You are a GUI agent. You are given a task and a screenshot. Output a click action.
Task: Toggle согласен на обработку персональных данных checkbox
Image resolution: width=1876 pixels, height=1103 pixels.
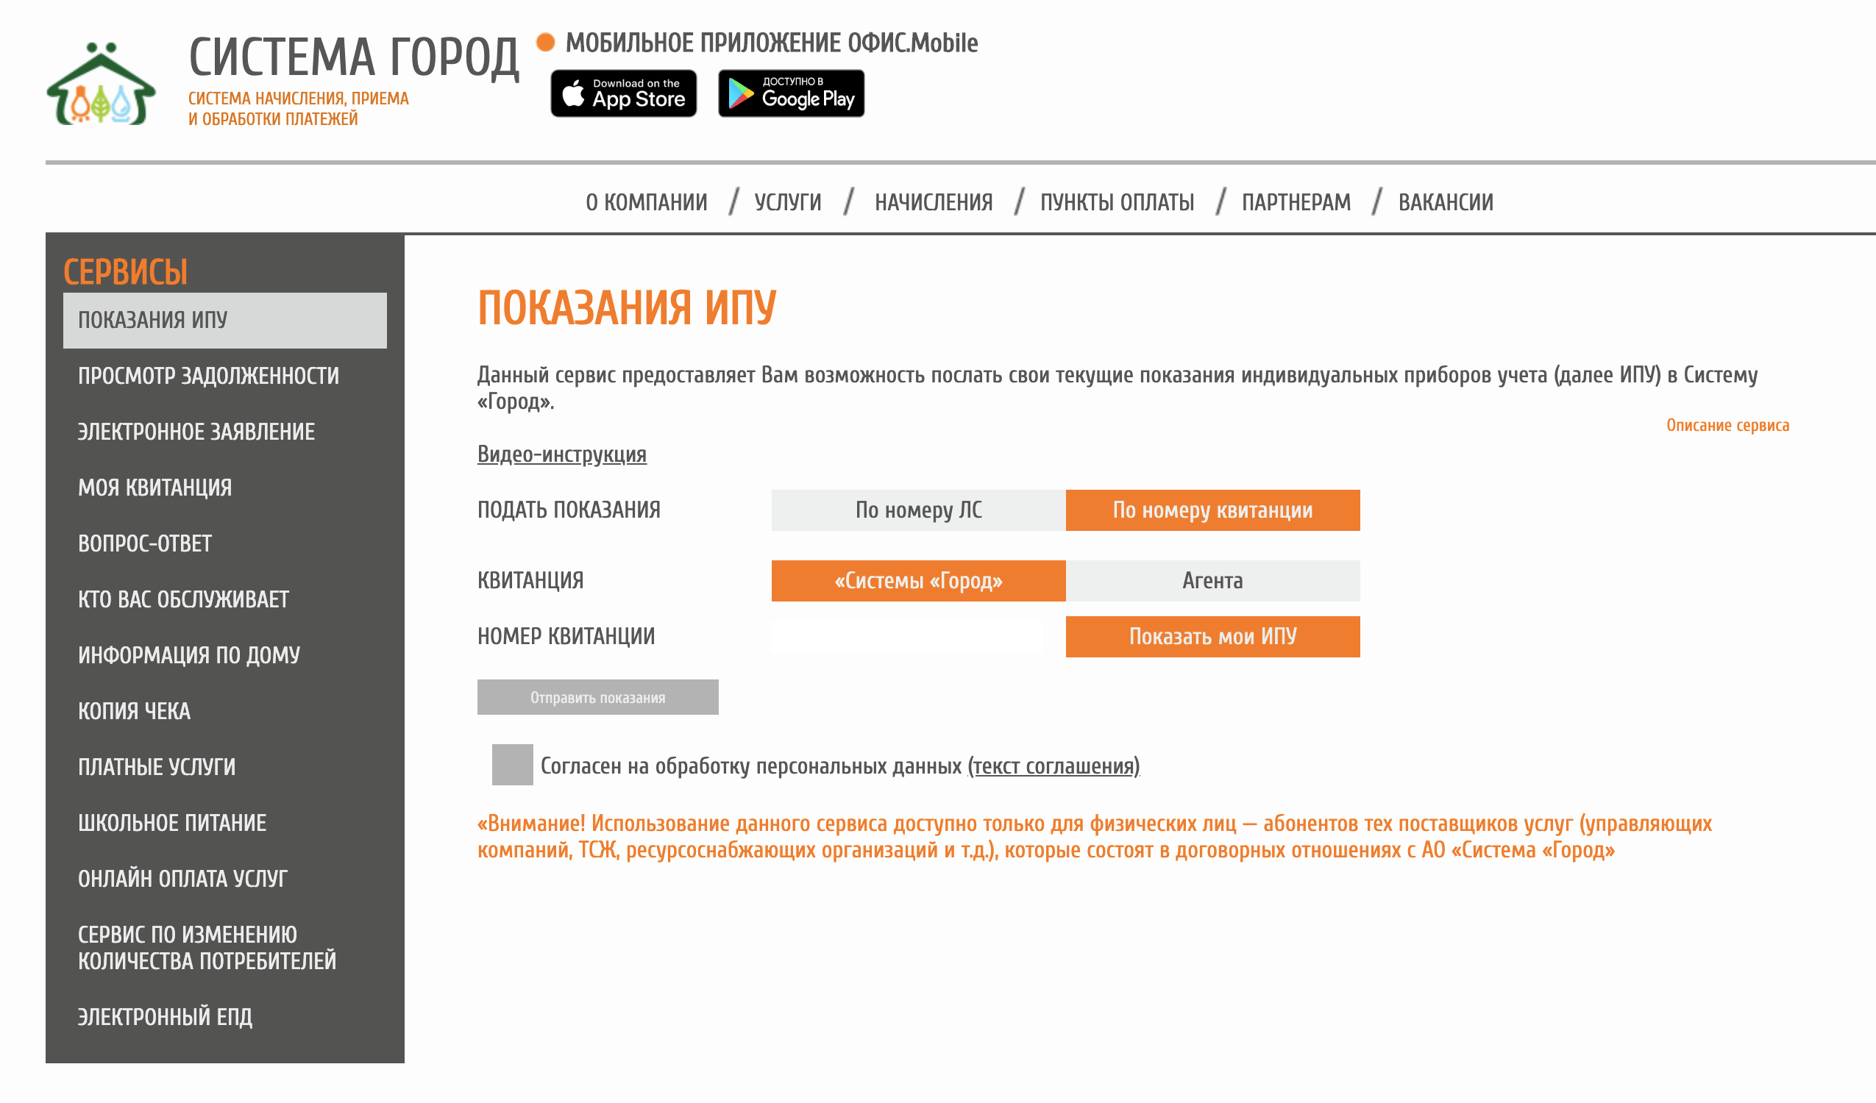click(x=511, y=762)
